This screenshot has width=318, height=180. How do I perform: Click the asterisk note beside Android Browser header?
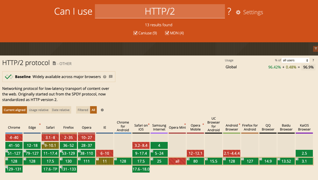pos(240,124)
